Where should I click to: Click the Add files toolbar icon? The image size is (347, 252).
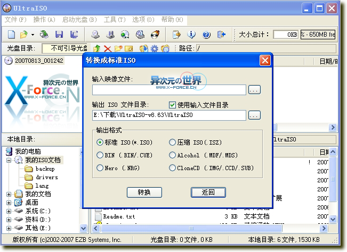(176, 35)
